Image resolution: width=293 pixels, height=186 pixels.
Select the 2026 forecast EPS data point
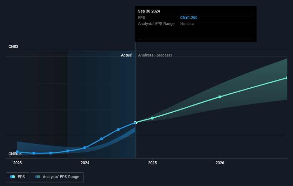(220, 97)
